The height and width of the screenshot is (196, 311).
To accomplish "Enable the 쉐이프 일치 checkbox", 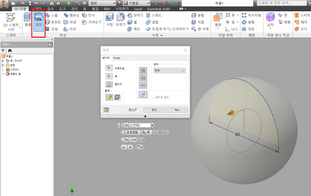I will 154,97.
